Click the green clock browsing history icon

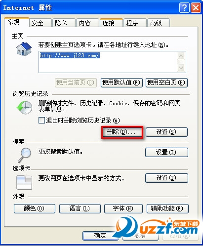(24, 107)
